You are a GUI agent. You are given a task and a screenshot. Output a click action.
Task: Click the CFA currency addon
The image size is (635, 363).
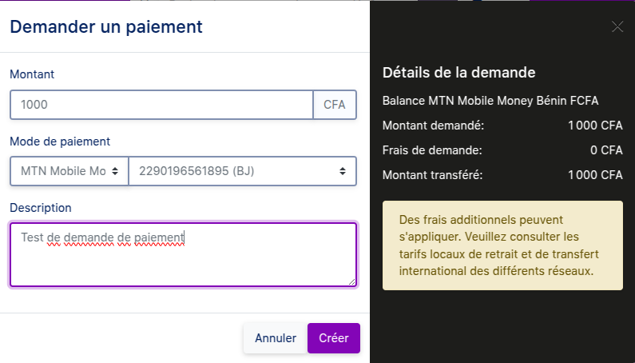click(x=335, y=105)
